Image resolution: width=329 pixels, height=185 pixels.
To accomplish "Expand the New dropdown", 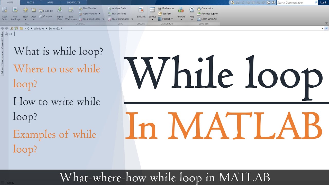I will click(x=25, y=19).
